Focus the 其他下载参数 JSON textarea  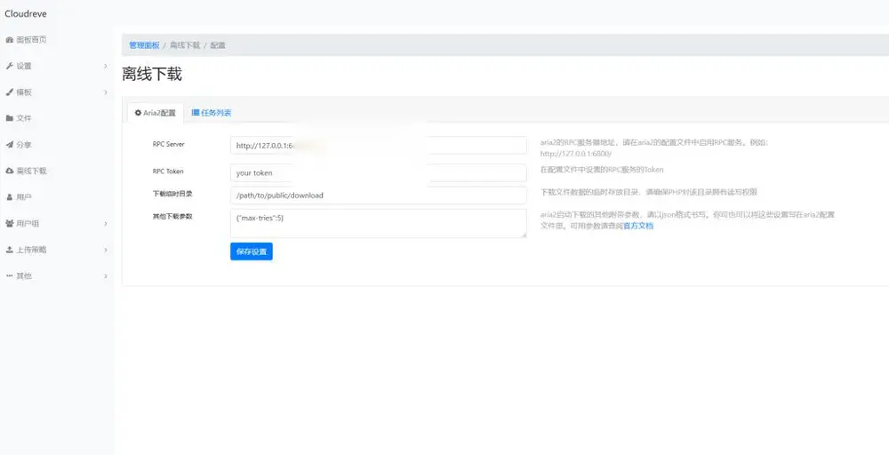[x=378, y=223]
